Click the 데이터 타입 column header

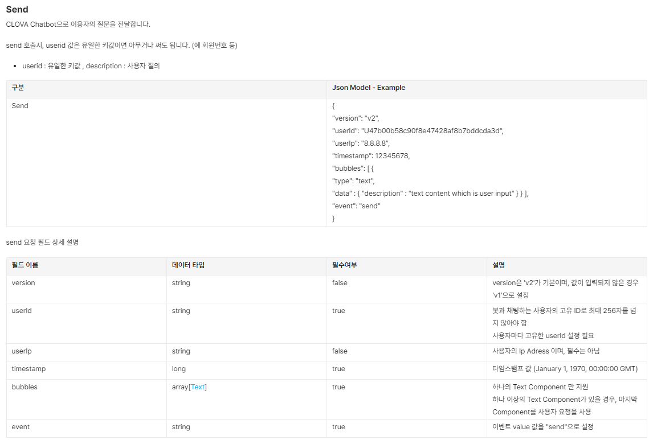[188, 265]
